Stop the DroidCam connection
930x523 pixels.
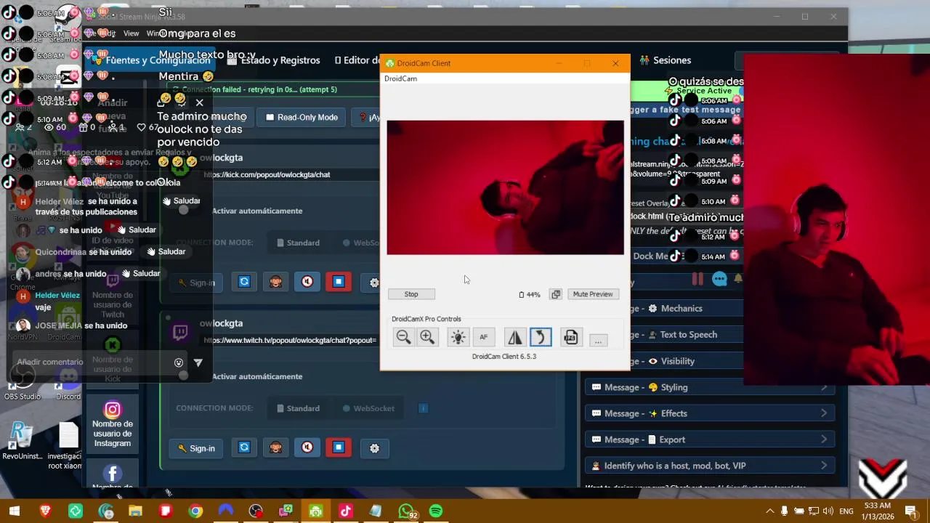[411, 294]
